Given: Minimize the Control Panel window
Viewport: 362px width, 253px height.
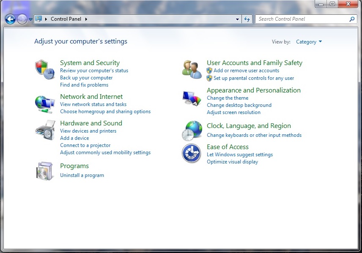Looking at the screenshot, I should [321, 4].
